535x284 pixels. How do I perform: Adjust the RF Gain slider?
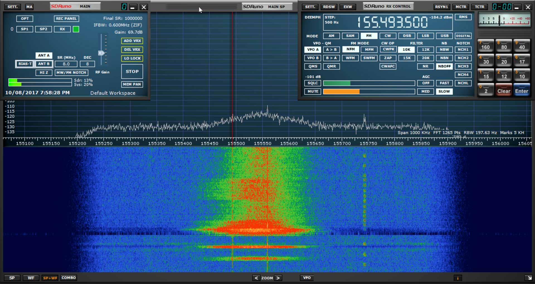tap(102, 52)
